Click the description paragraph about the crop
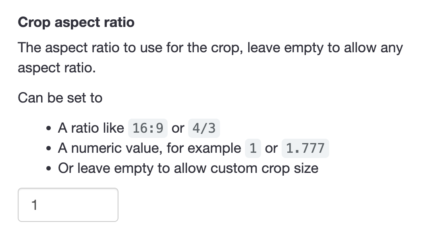This screenshot has width=440, height=238. [201, 47]
